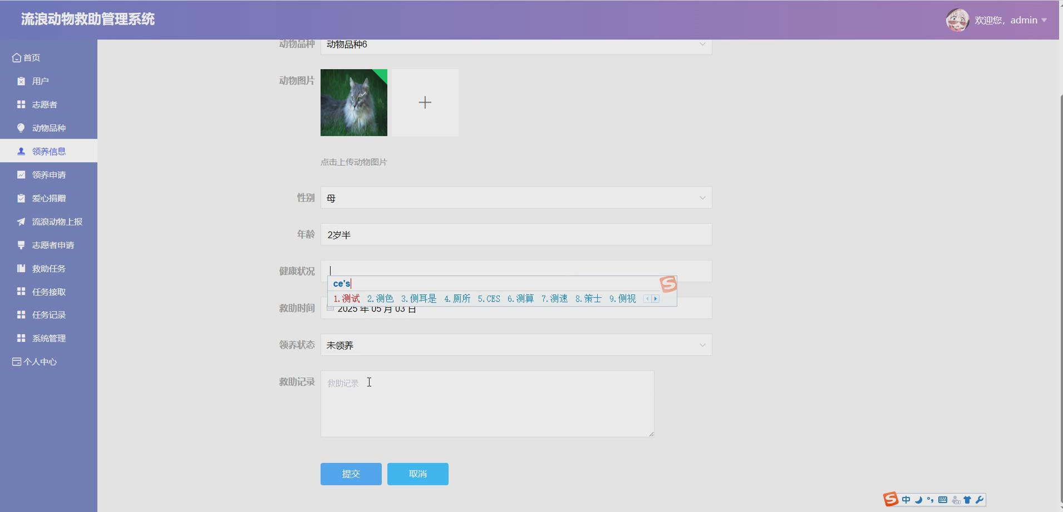
Task: Switch to the 领养信息 menu item
Action: pyautogui.click(x=49, y=150)
